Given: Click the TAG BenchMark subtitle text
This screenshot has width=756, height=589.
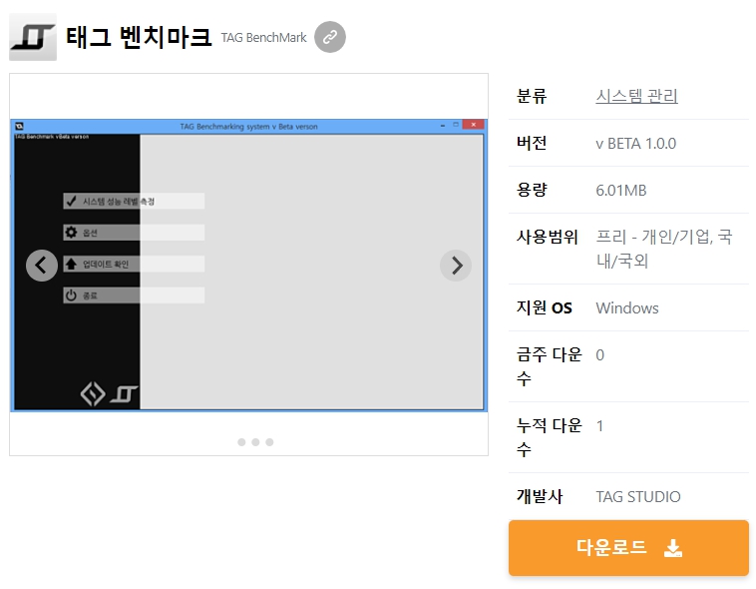Looking at the screenshot, I should pos(263,38).
